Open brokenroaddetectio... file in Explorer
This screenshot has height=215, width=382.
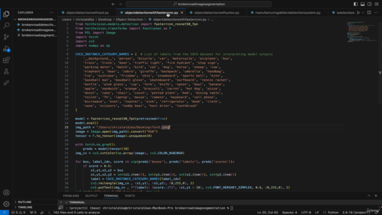point(36,24)
